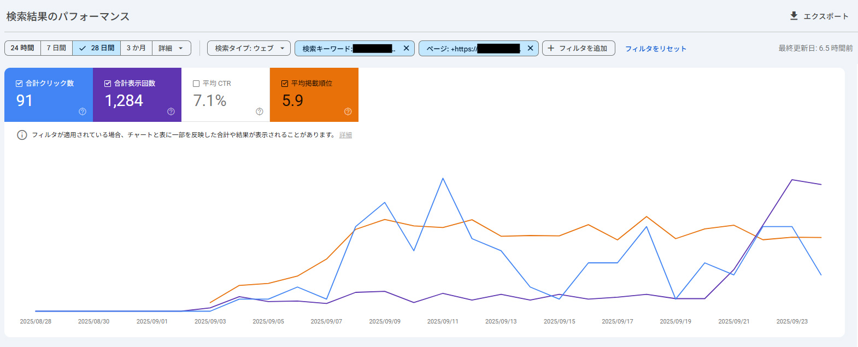Open help icon on 平均 CTR card
This screenshot has height=347, width=858.
[260, 111]
